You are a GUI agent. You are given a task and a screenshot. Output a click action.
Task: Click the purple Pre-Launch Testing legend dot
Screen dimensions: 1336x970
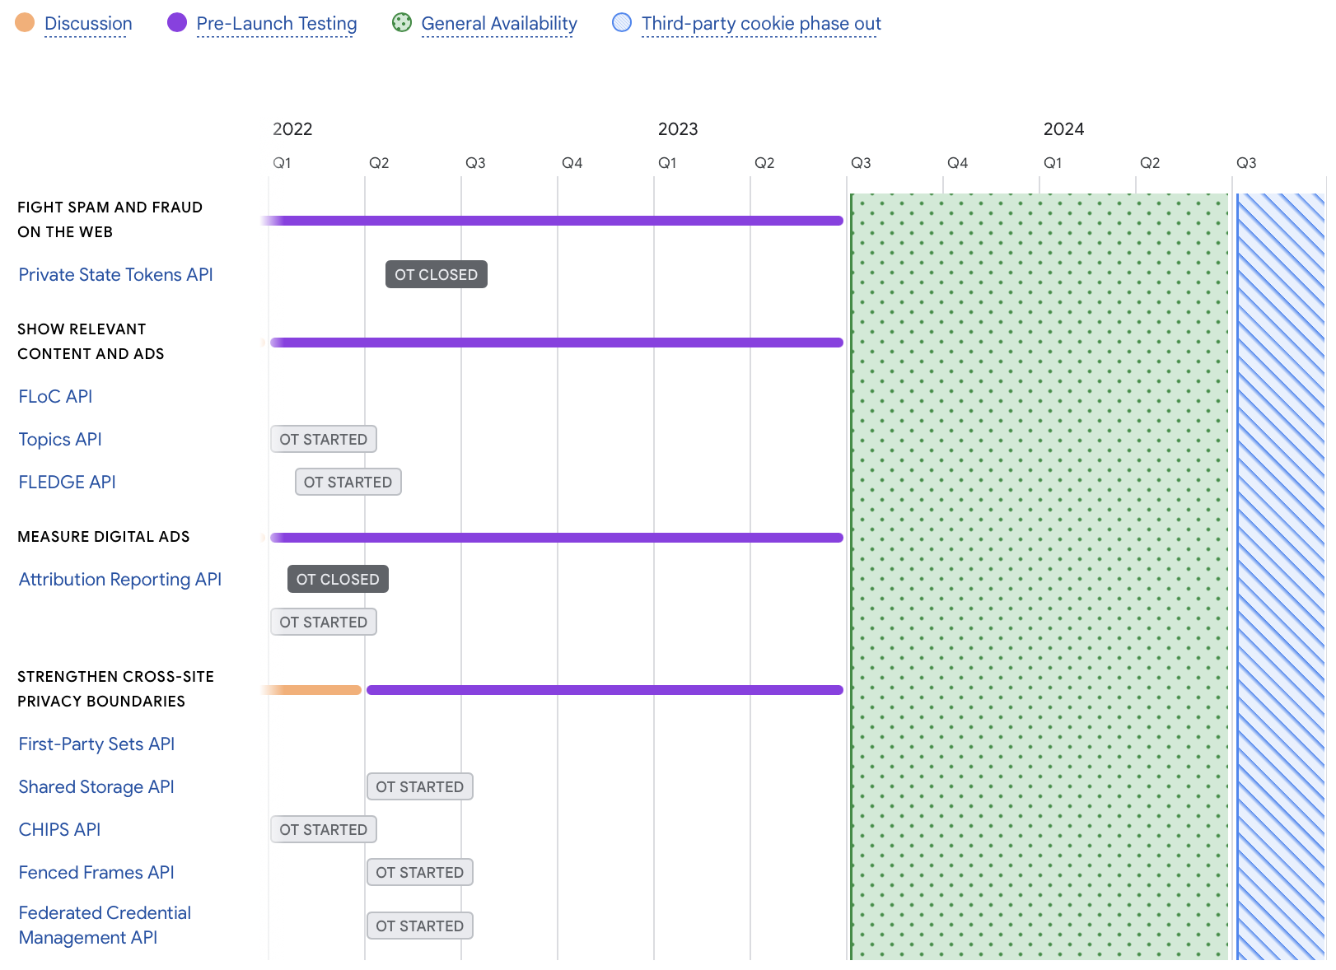click(177, 23)
